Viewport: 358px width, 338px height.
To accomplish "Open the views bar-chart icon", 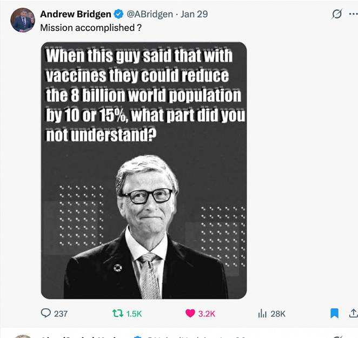I will click(x=262, y=313).
